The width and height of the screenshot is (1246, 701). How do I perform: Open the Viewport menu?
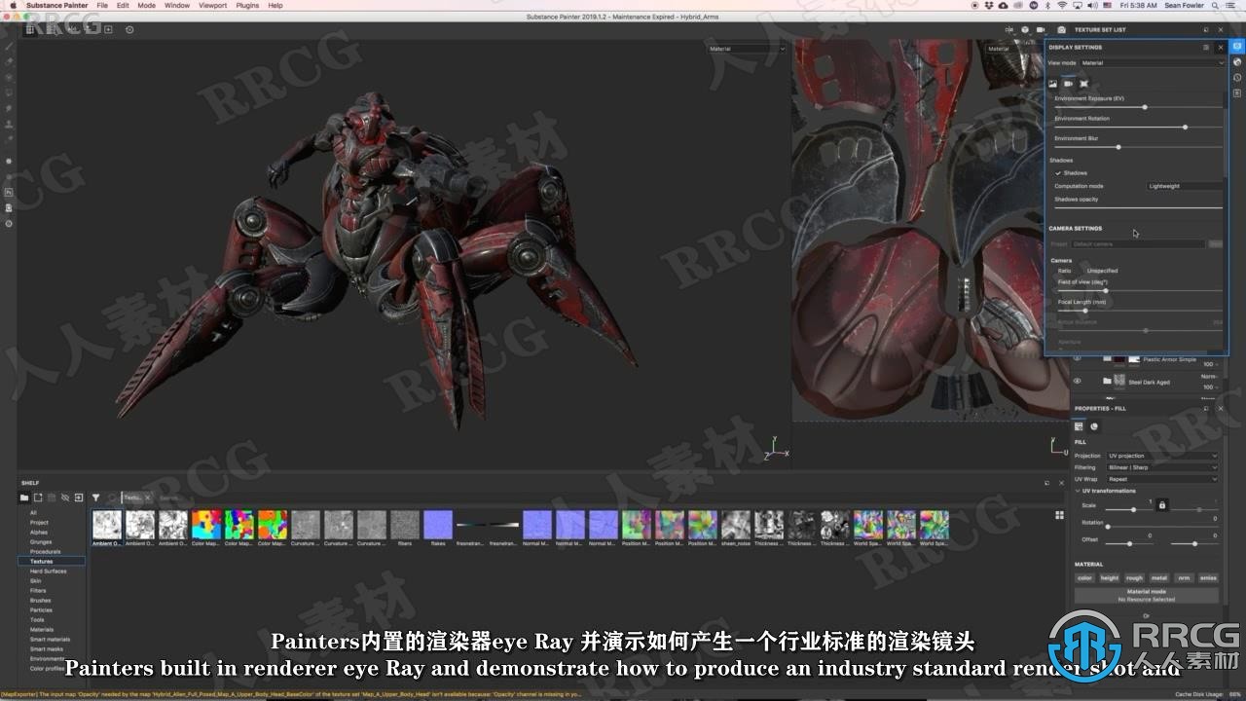[213, 5]
